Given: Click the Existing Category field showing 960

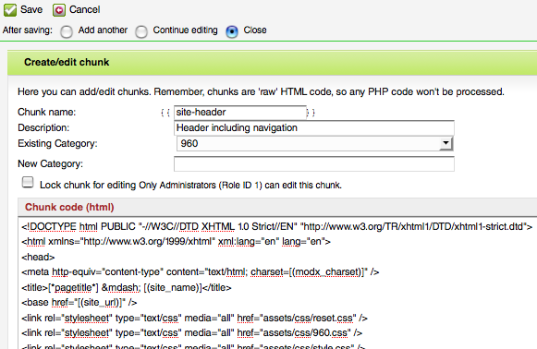Looking at the screenshot, I should click(x=315, y=144).
